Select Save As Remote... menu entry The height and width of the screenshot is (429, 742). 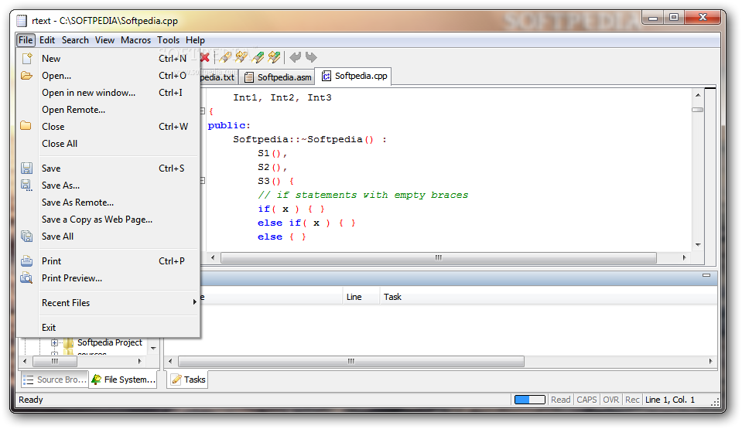tap(108, 203)
